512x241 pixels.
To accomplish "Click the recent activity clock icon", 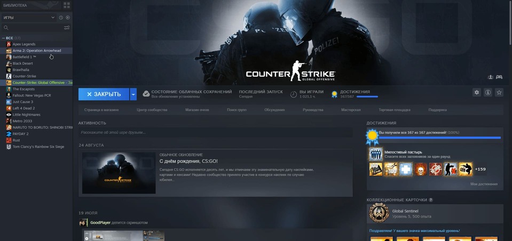I will click(x=61, y=18).
